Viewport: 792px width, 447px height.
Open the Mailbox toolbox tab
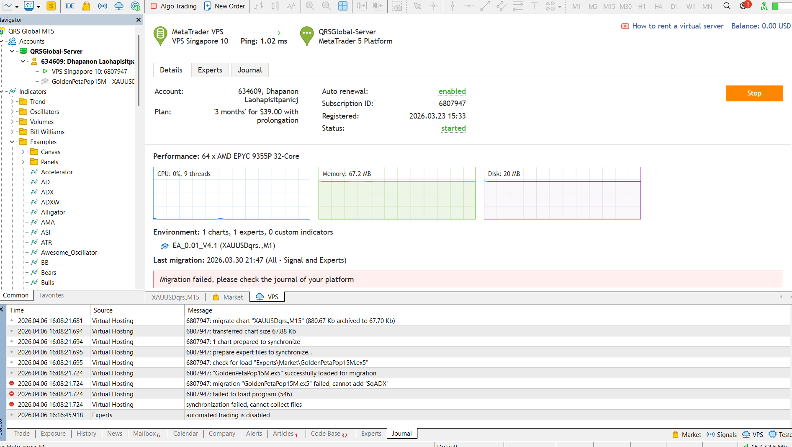pos(147,434)
